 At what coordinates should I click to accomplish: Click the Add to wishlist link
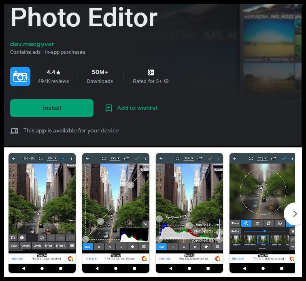pyautogui.click(x=137, y=108)
